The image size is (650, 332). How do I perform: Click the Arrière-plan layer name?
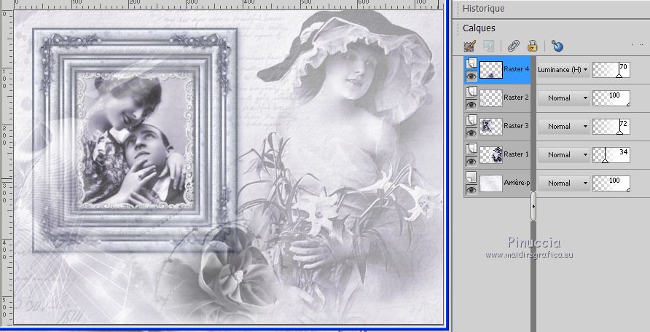[x=517, y=183]
